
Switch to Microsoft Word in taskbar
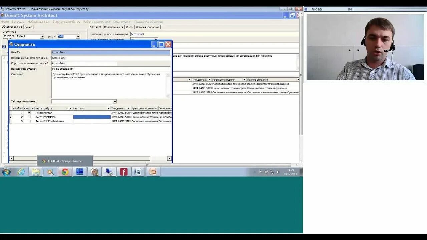(138, 172)
